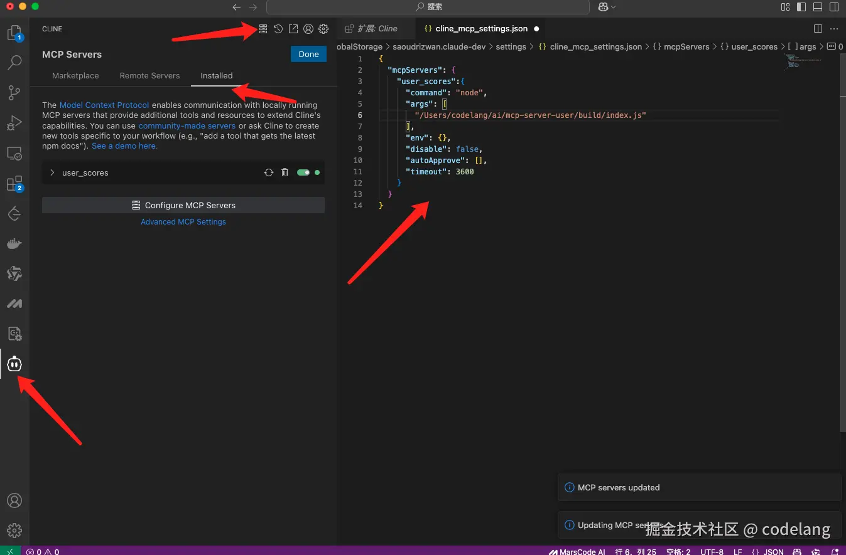Restart the user_scores server

coord(269,172)
